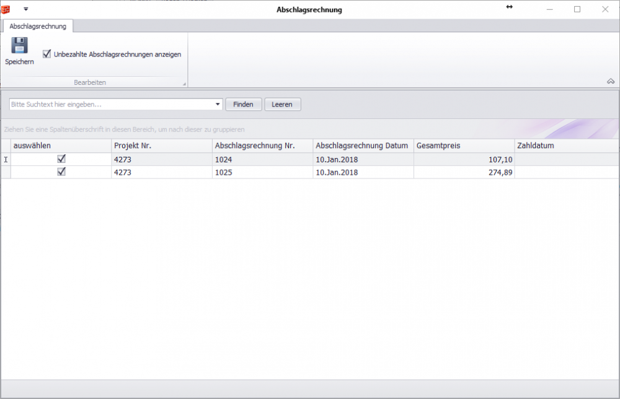Maximize the Abschlagsrechnung window
This screenshot has width=620, height=399.
(x=577, y=9)
